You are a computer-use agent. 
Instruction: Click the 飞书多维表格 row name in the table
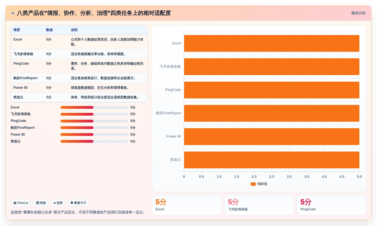(x=23, y=54)
